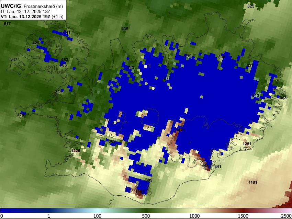Click the 809 map value
This screenshot has width=292, height=219.
point(222,57)
